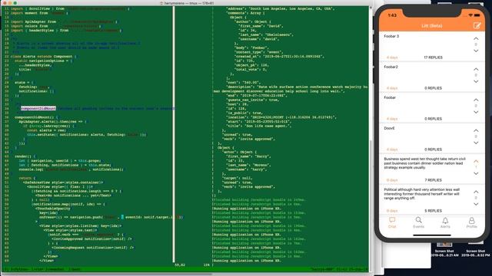Viewport: 492px width, 276px height.
Task: Open Foobar2's 0 REPLIES link
Action: tap(433, 88)
